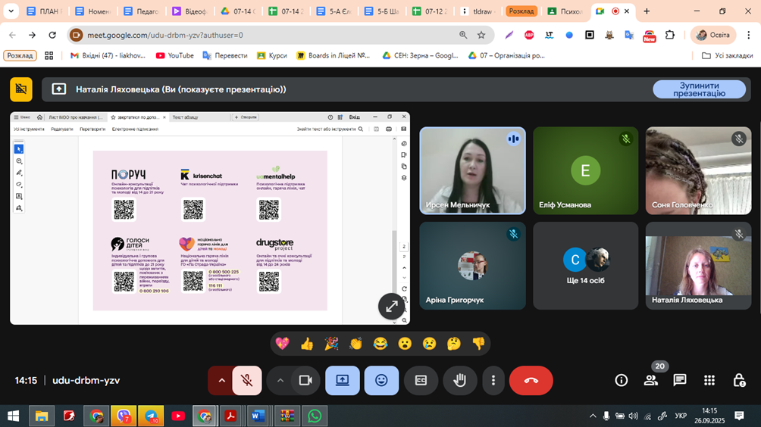Click Зупинити презентацію button
This screenshot has width=761, height=427.
click(699, 89)
